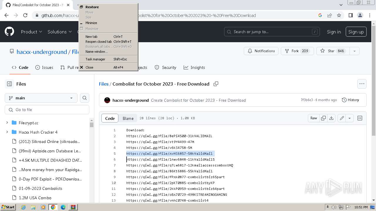Screen dimensions: 376x211
Task: Open Internet Explorer from the taskbar
Action: (x=23, y=207)
